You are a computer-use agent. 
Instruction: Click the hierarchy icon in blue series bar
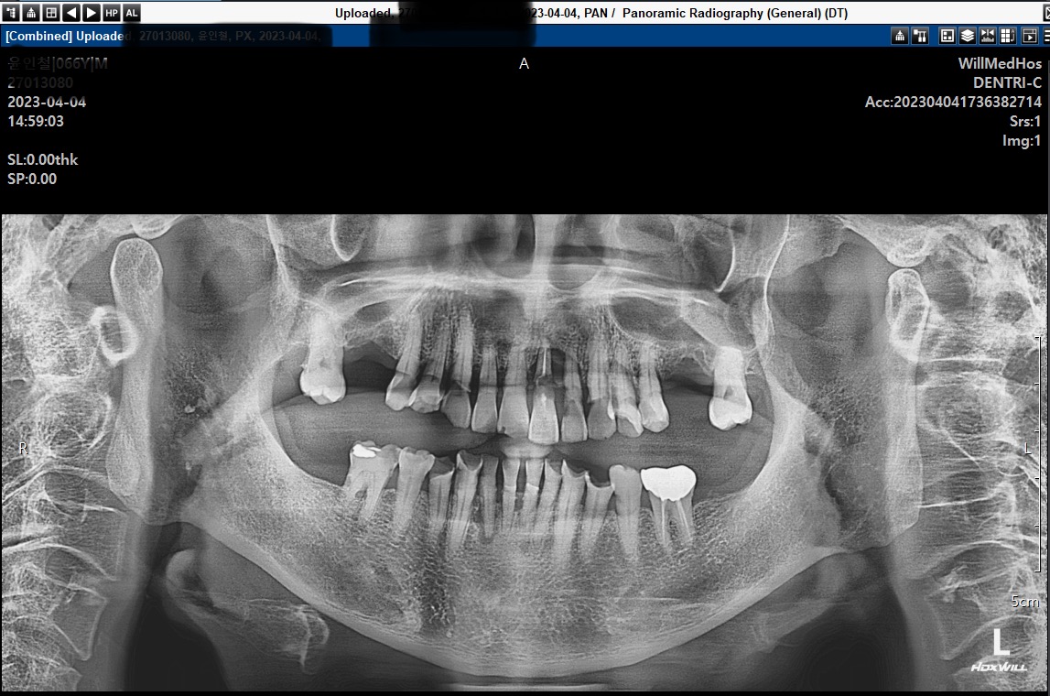[901, 36]
